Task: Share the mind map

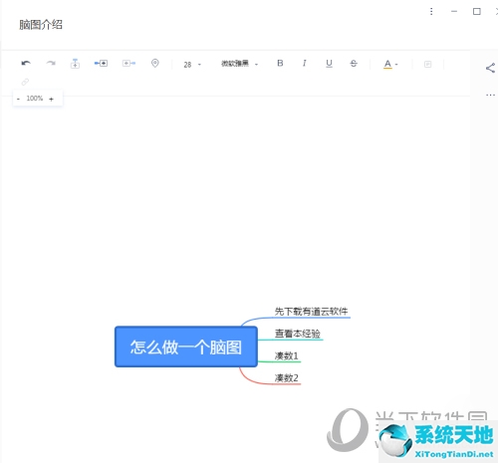Action: coord(490,68)
